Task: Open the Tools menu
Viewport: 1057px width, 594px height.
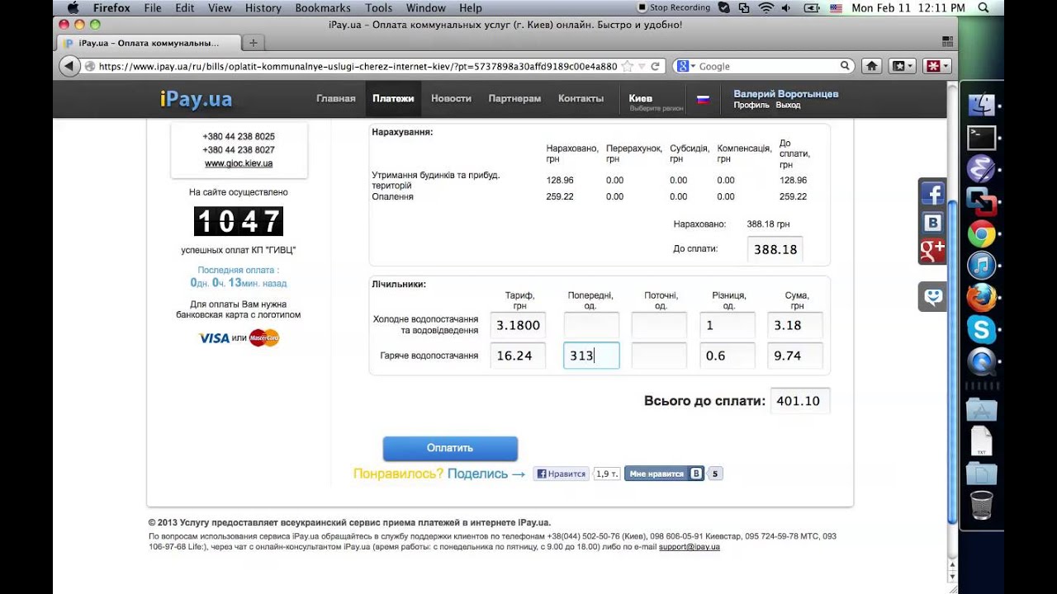Action: [x=378, y=7]
